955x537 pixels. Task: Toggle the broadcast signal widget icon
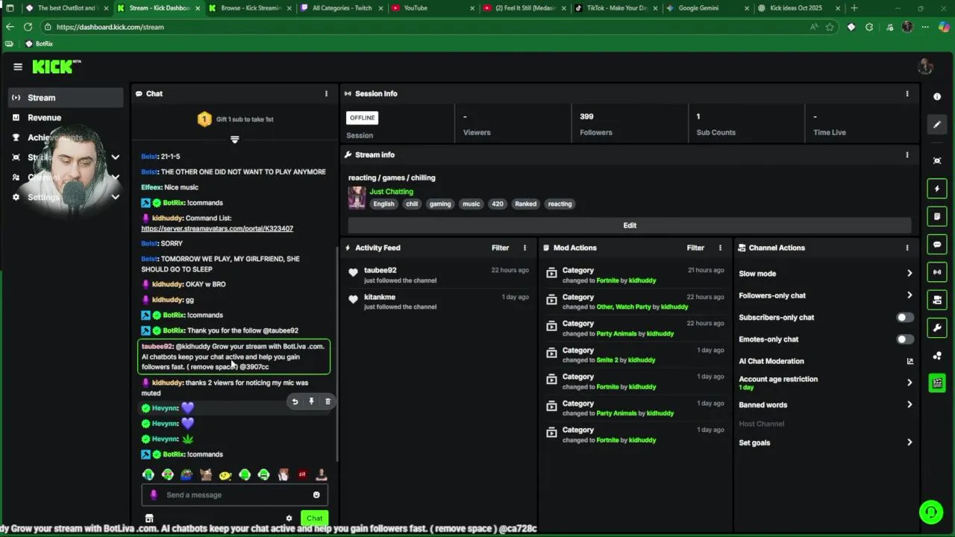click(937, 272)
